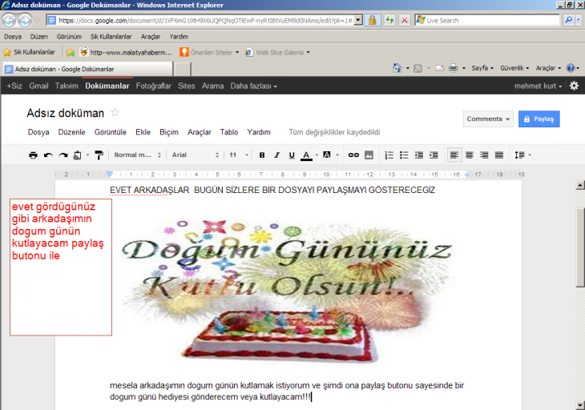585x410 pixels.
Task: Open the Normal text style dropdown
Action: coord(137,155)
